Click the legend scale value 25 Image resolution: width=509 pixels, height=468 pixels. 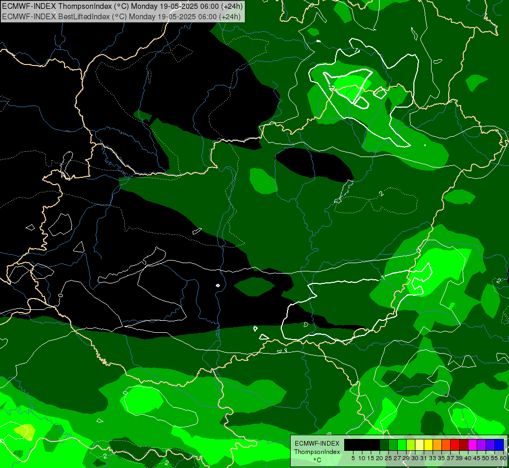click(x=388, y=458)
